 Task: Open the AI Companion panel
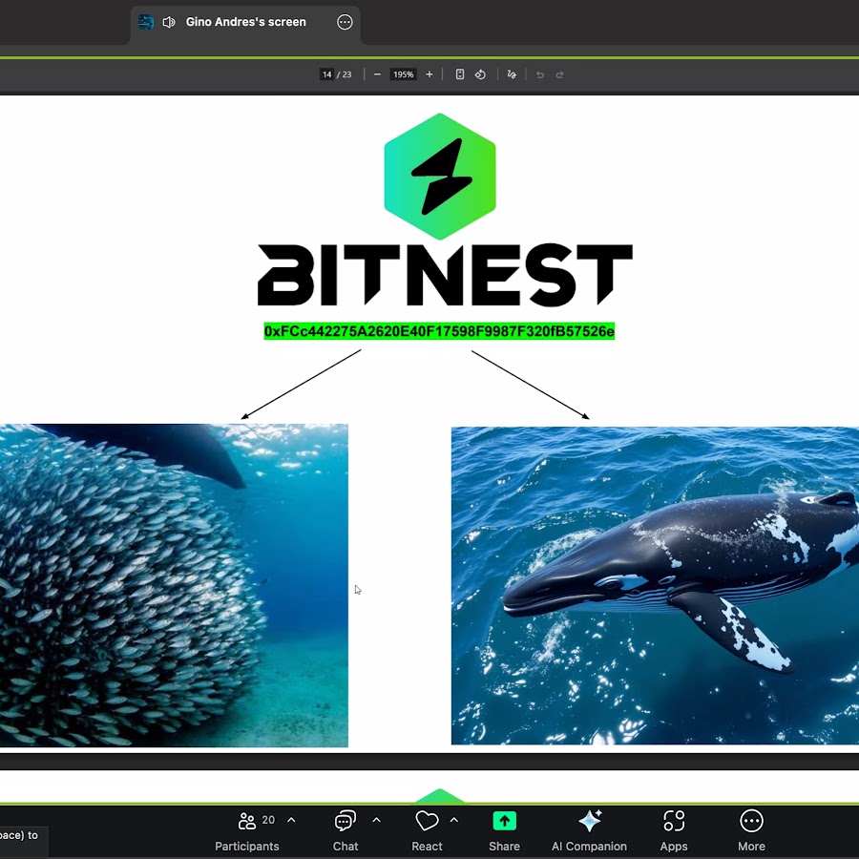point(589,829)
